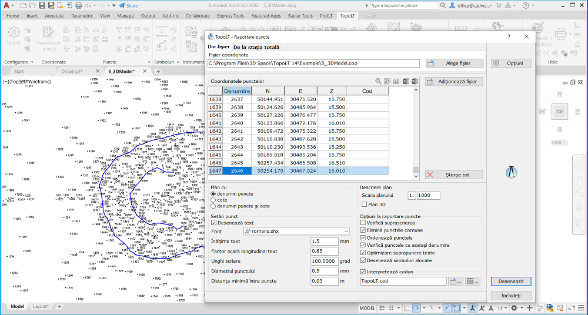Toggle 'Optimizare suprapunere texte' checkbox
The height and width of the screenshot is (315, 588).
tap(363, 253)
